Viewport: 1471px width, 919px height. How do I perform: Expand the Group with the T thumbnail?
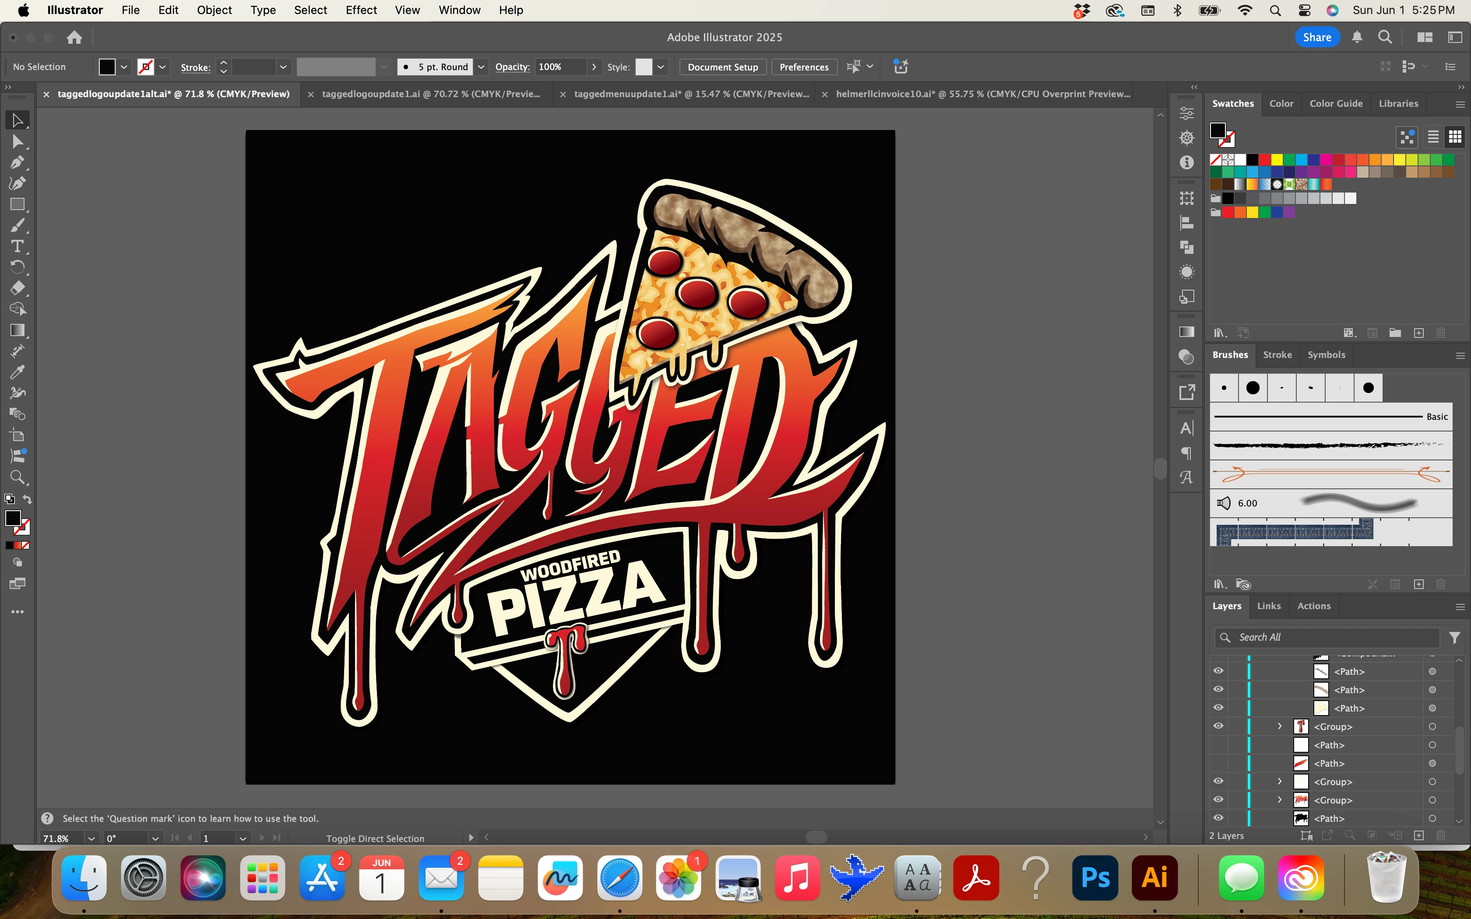[x=1280, y=726]
